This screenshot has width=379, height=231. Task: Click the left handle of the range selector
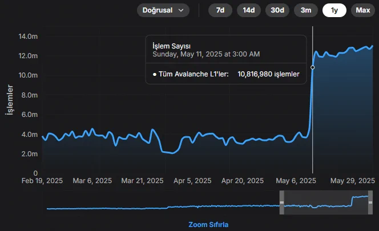click(282, 202)
